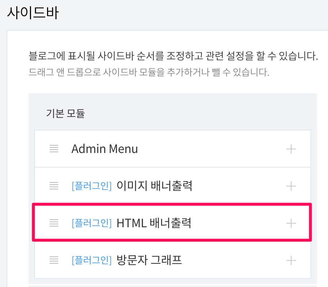
Task: Add Admin Menu module with plus icon
Action: point(291,149)
